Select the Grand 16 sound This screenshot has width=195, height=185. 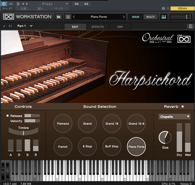pos(112,123)
